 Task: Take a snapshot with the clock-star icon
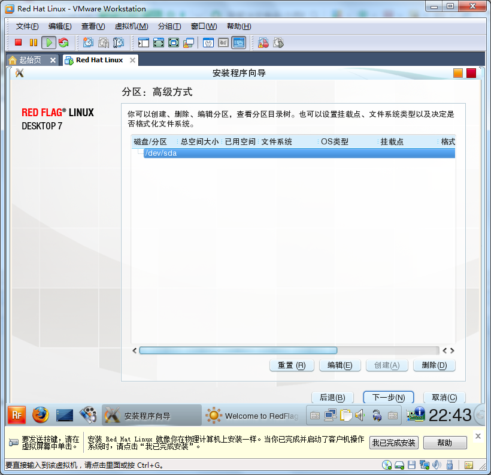(88, 43)
